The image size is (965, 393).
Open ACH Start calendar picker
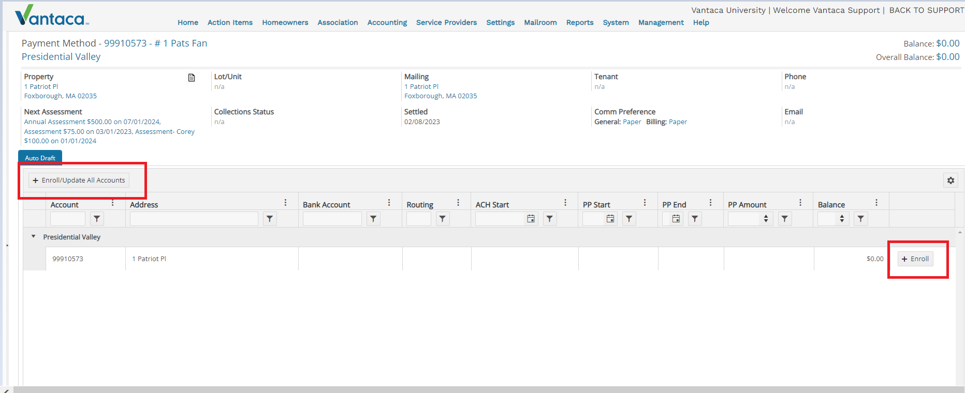coord(531,219)
